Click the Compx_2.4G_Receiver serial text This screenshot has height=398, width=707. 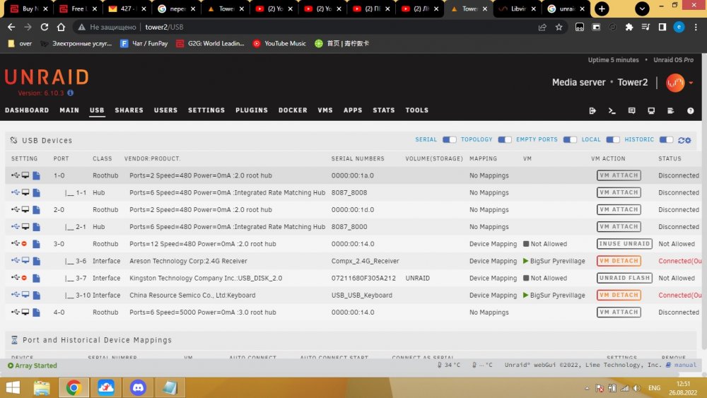point(366,261)
